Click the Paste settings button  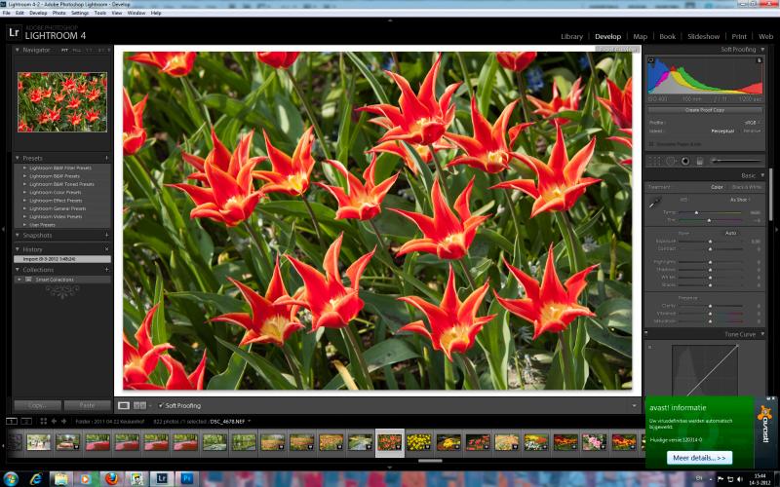[87, 405]
